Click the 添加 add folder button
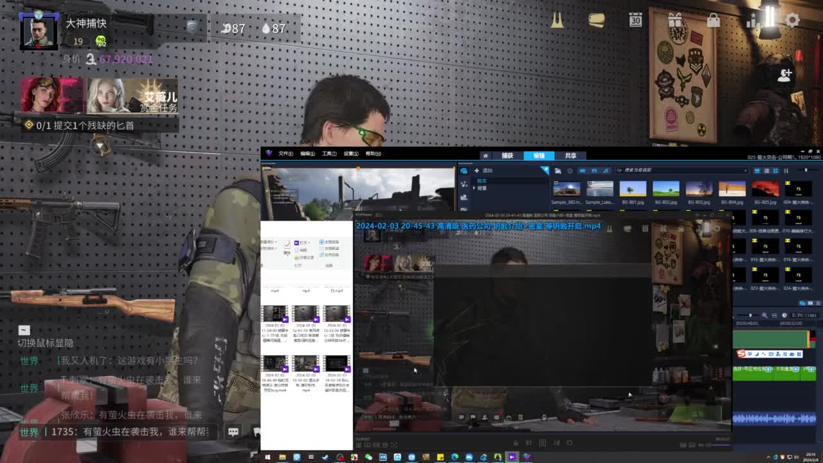Viewport: 823px width, 463px height. click(x=483, y=170)
